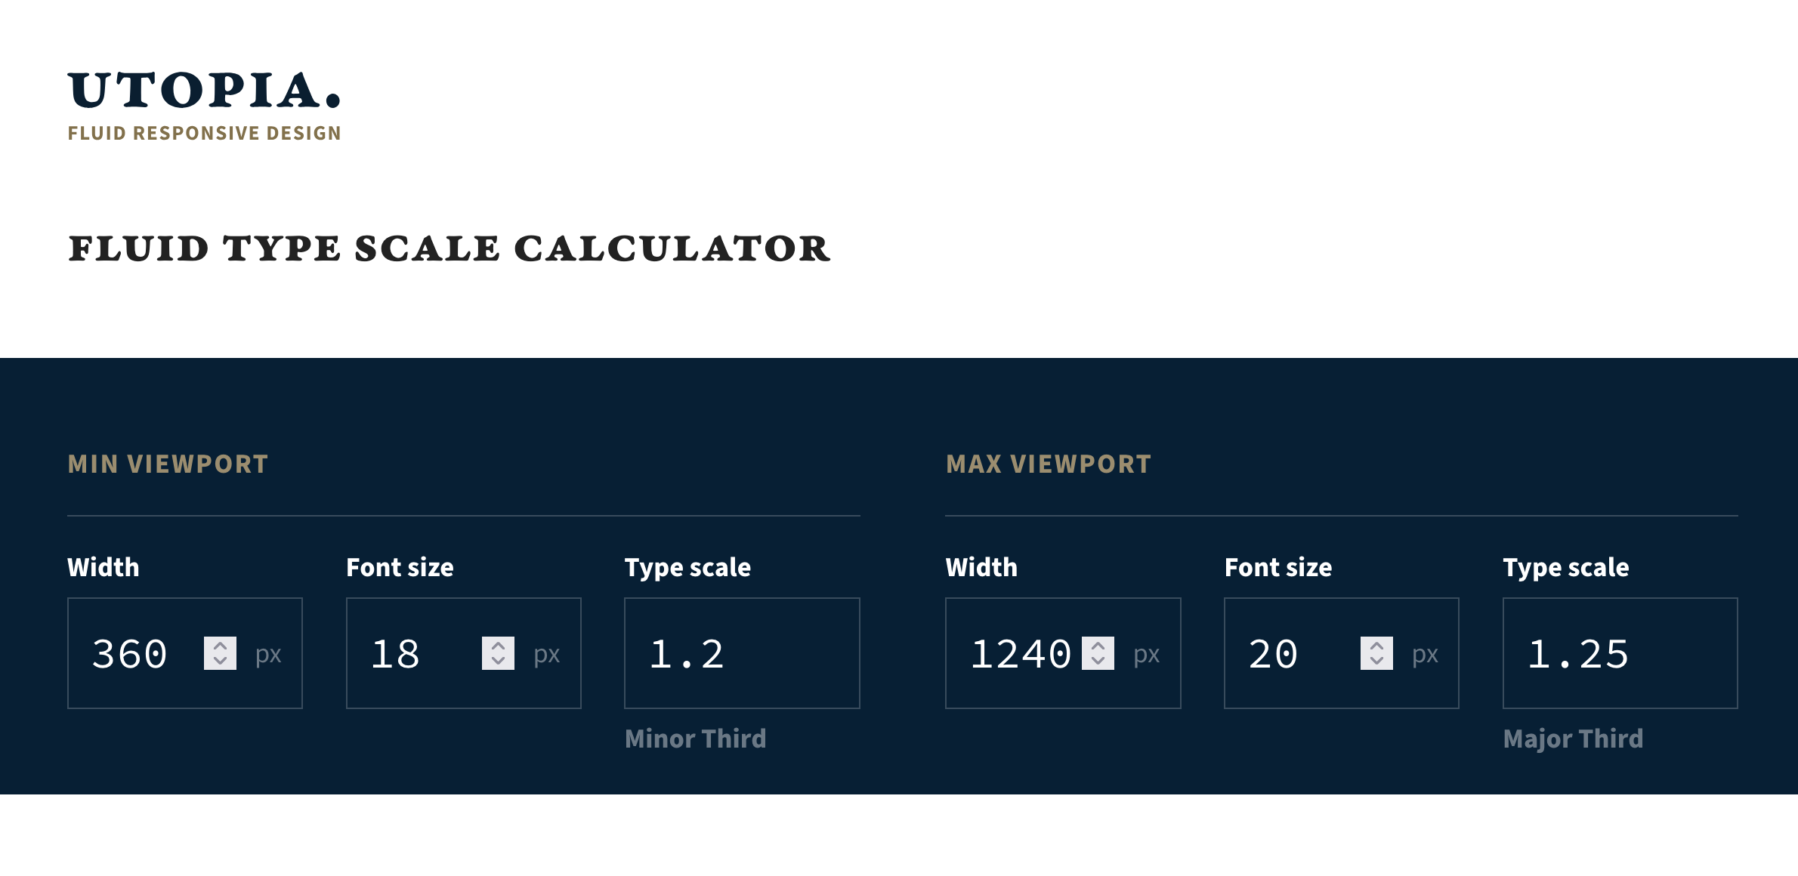Image resolution: width=1798 pixels, height=876 pixels.
Task: Click the Fluid Responsive Design tagline
Action: [204, 134]
